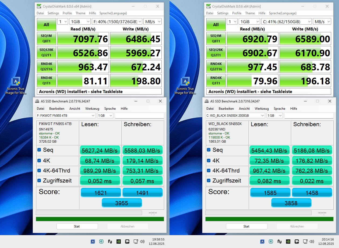The width and height of the screenshot is (339, 248).
Task: Toggle 4K-64Thrd checkbox in WD_BLACK AS SSD window
Action: point(209,171)
